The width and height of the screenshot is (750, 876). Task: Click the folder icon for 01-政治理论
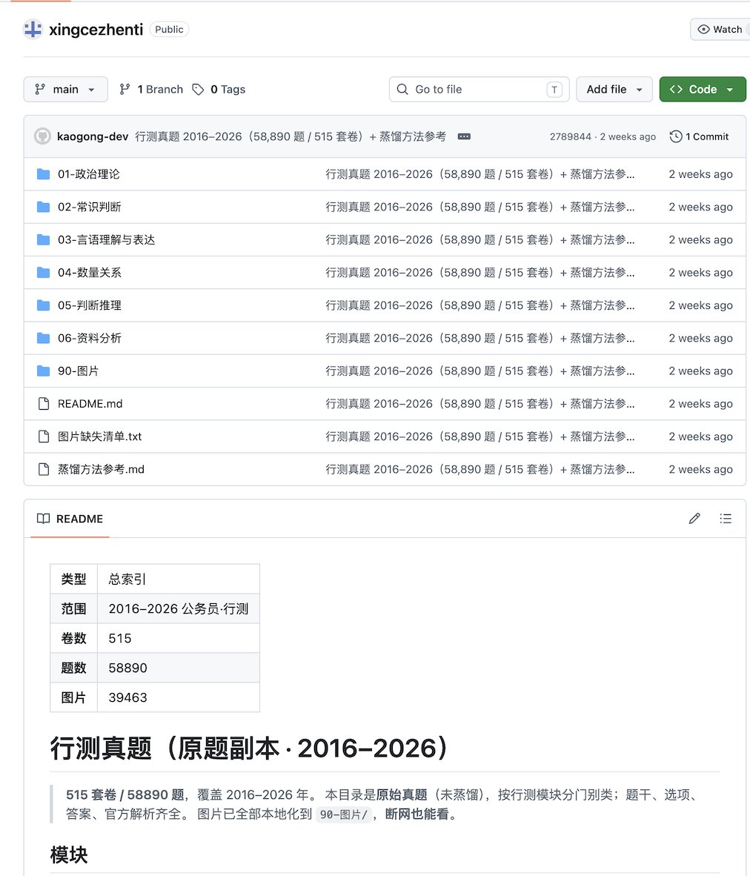[43, 174]
